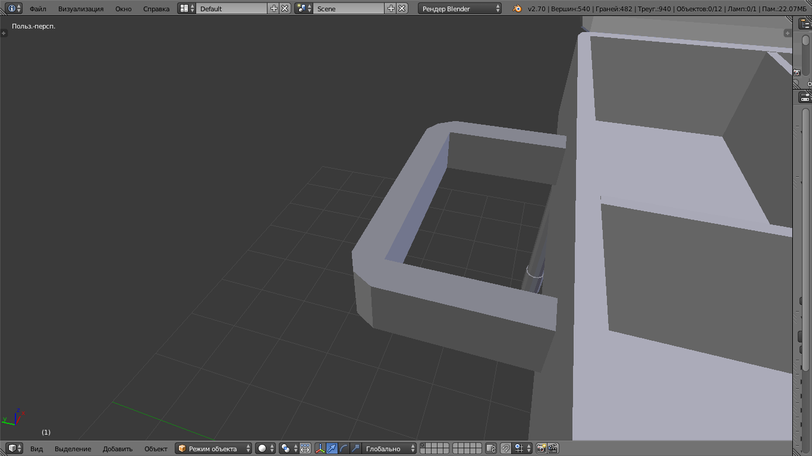Select the rotate manipulator arc icon

[344, 448]
